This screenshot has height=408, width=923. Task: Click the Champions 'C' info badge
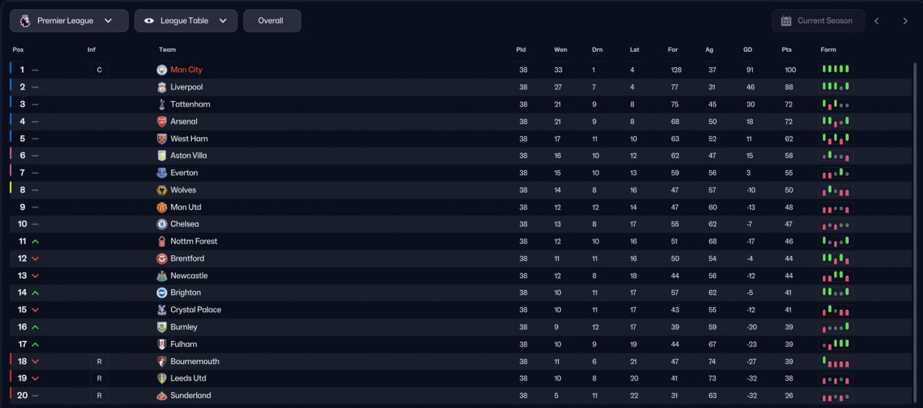[x=100, y=70]
